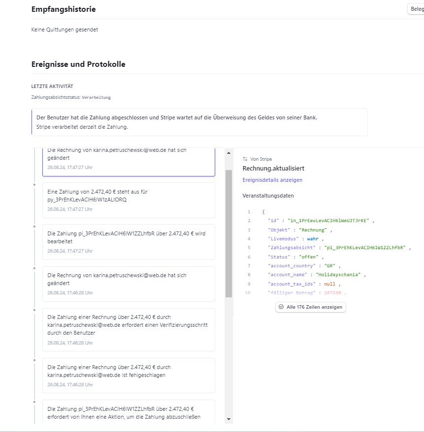This screenshot has width=424, height=432.
Task: Click timeline dot beside the 'fehlgeschlagen' event
Action: [34, 360]
